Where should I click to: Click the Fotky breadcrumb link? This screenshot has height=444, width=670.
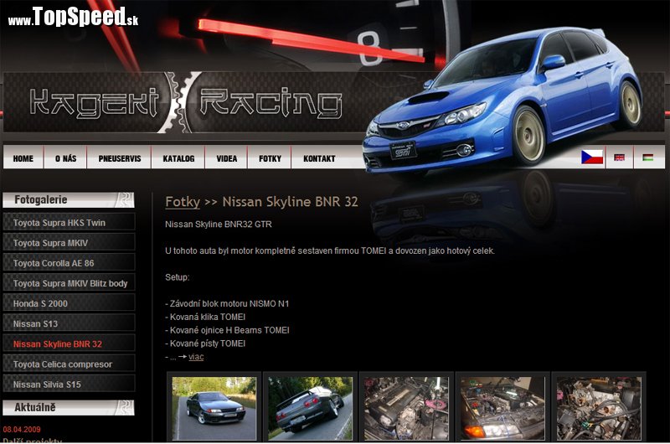pyautogui.click(x=183, y=202)
